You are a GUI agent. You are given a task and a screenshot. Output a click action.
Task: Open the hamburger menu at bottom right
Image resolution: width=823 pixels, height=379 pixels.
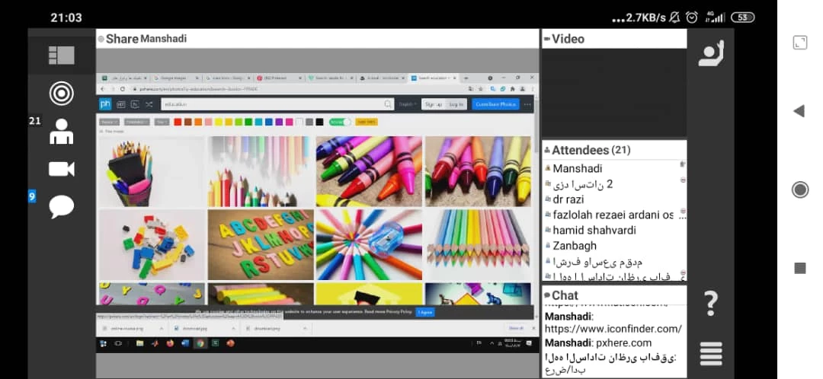tap(710, 354)
